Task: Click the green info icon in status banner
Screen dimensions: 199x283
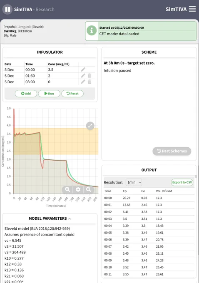Action: [x=92, y=30]
